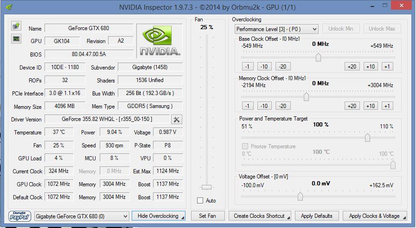Click Bus Width value 256 Bit
416x228 pixels.
[150, 93]
